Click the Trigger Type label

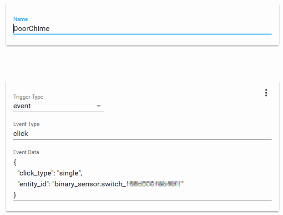click(28, 97)
